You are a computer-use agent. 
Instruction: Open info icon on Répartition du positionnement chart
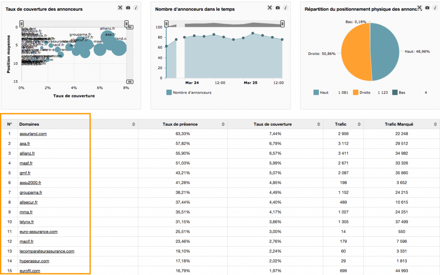(435, 8)
